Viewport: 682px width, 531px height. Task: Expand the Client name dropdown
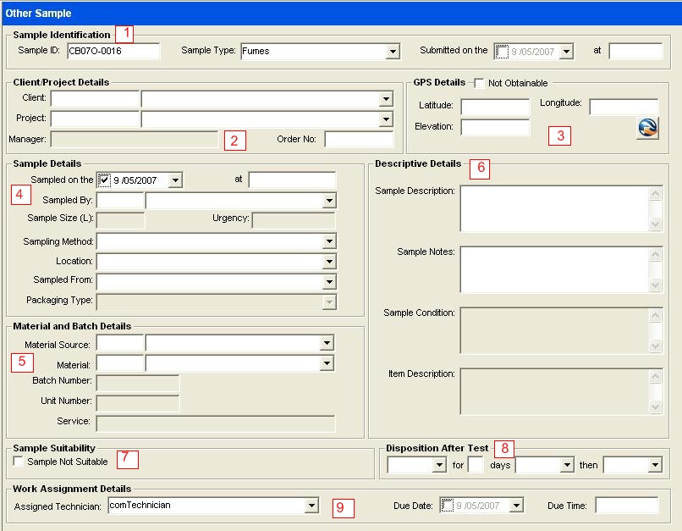coord(386,99)
